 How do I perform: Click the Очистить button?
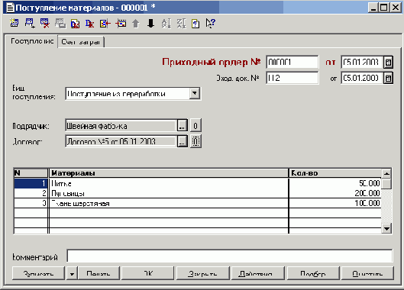click(x=367, y=273)
